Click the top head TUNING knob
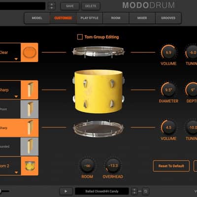The image size is (197, 197). [192, 53]
